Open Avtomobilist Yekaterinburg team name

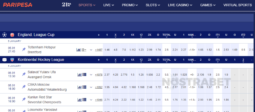(47, 90)
